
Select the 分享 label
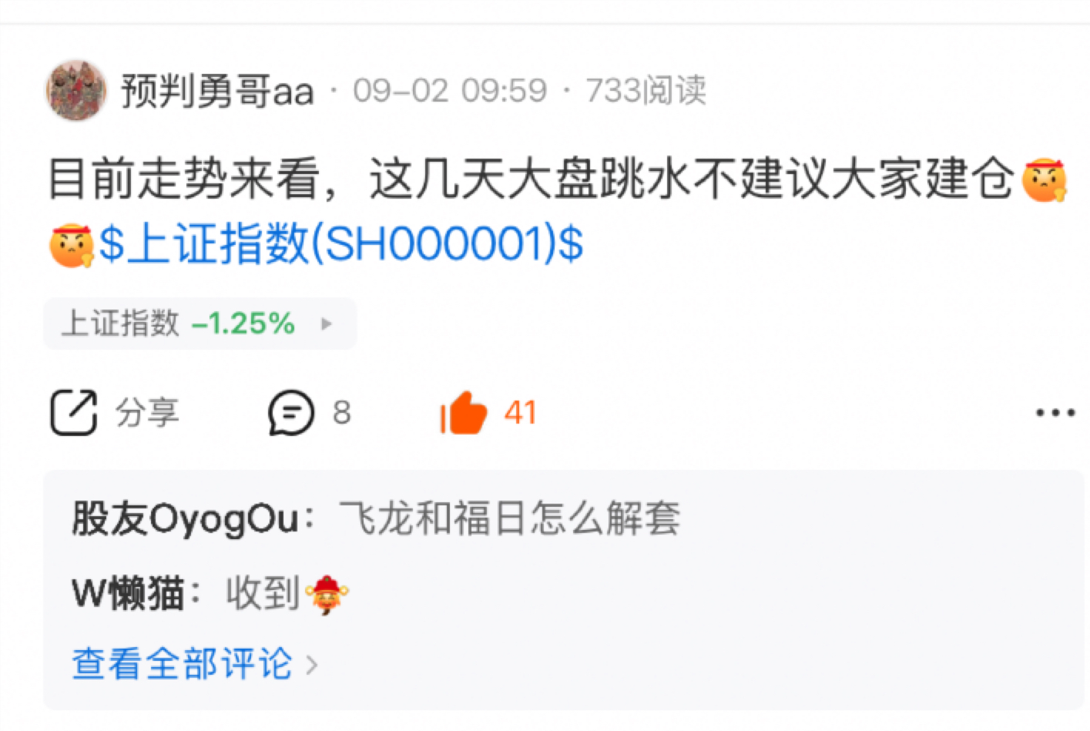point(147,413)
